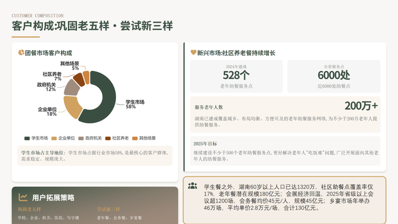Image resolution: width=398 pixels, height=224 pixels.
Task: Click the 尝试新三样 strategy heading
Action: (x=108, y=209)
